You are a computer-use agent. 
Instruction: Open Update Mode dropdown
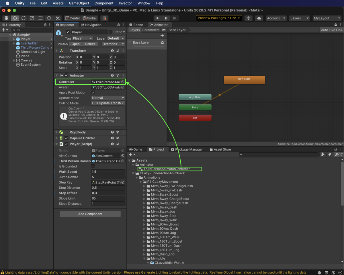coord(108,98)
